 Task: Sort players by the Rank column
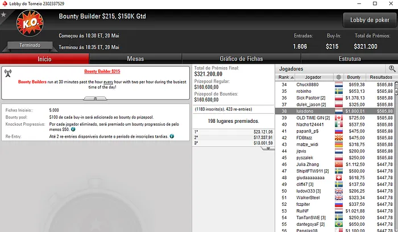click(x=286, y=77)
